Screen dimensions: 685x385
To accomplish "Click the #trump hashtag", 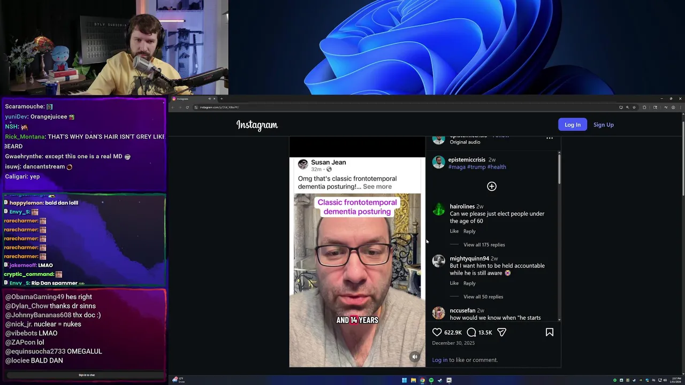I will point(476,167).
